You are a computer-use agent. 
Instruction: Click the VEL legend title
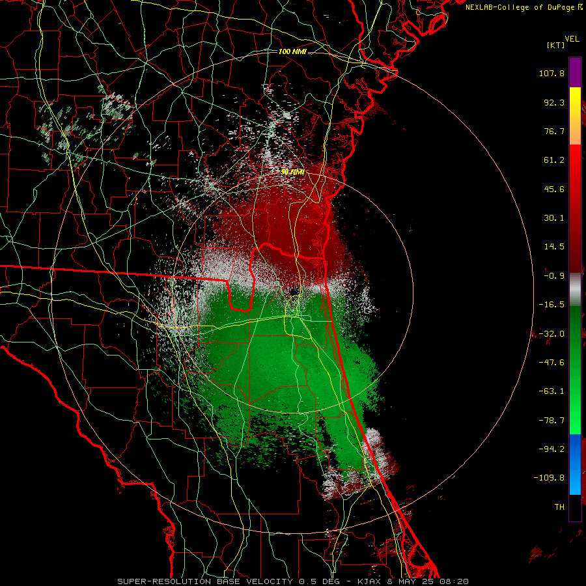coord(572,39)
